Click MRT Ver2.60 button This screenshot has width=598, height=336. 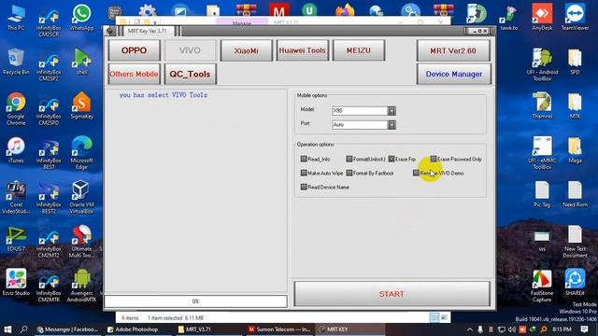453,50
